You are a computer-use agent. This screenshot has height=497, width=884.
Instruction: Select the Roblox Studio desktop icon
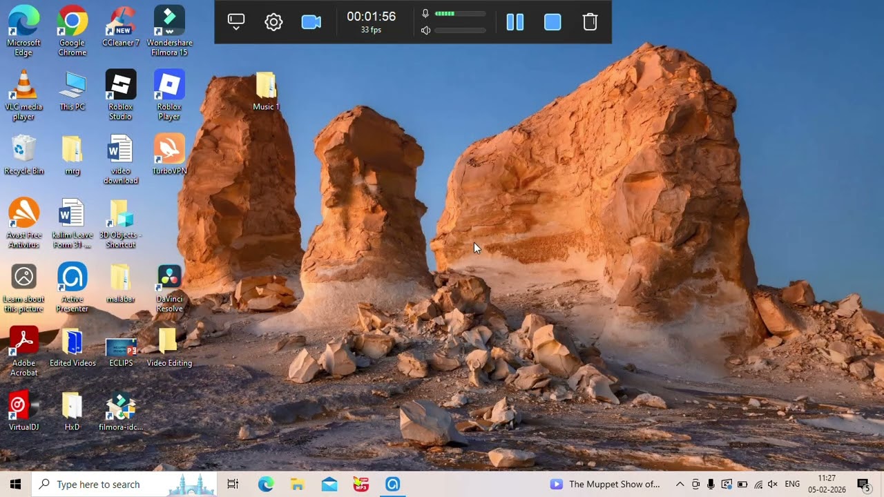click(x=121, y=95)
